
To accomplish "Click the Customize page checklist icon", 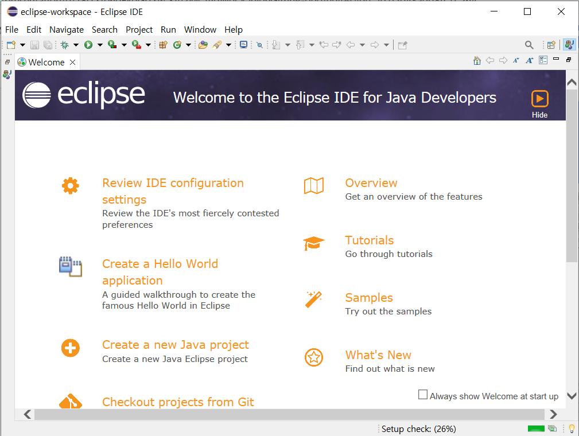I will 543,60.
